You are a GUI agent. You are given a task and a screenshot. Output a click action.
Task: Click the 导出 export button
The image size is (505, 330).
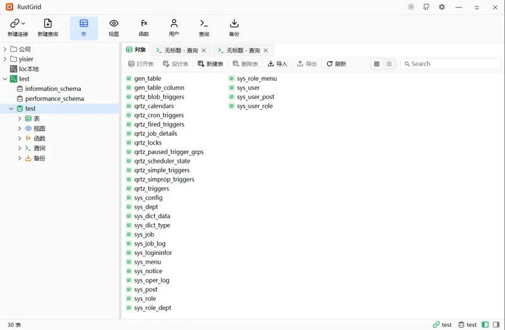point(307,64)
